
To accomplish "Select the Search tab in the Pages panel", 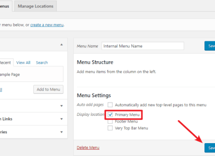I will tap(42, 63).
